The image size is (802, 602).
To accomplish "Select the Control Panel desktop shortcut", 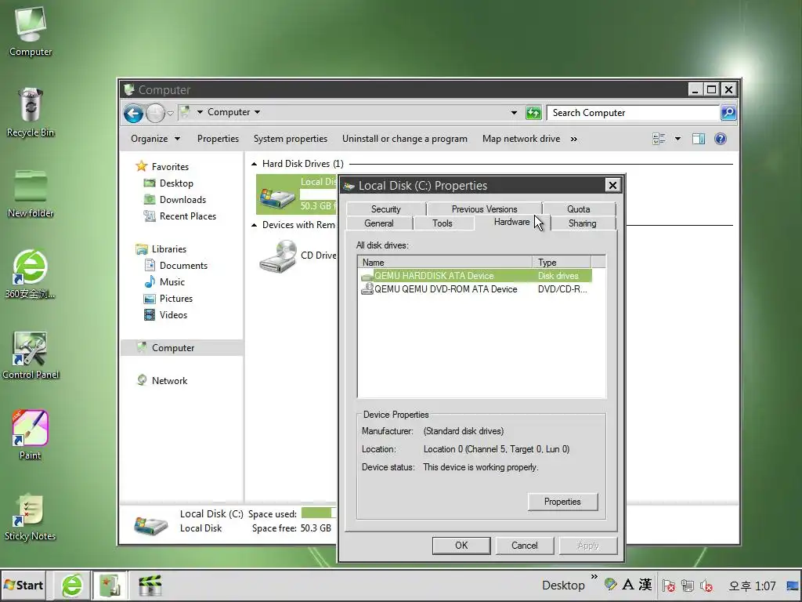I will coord(31,355).
